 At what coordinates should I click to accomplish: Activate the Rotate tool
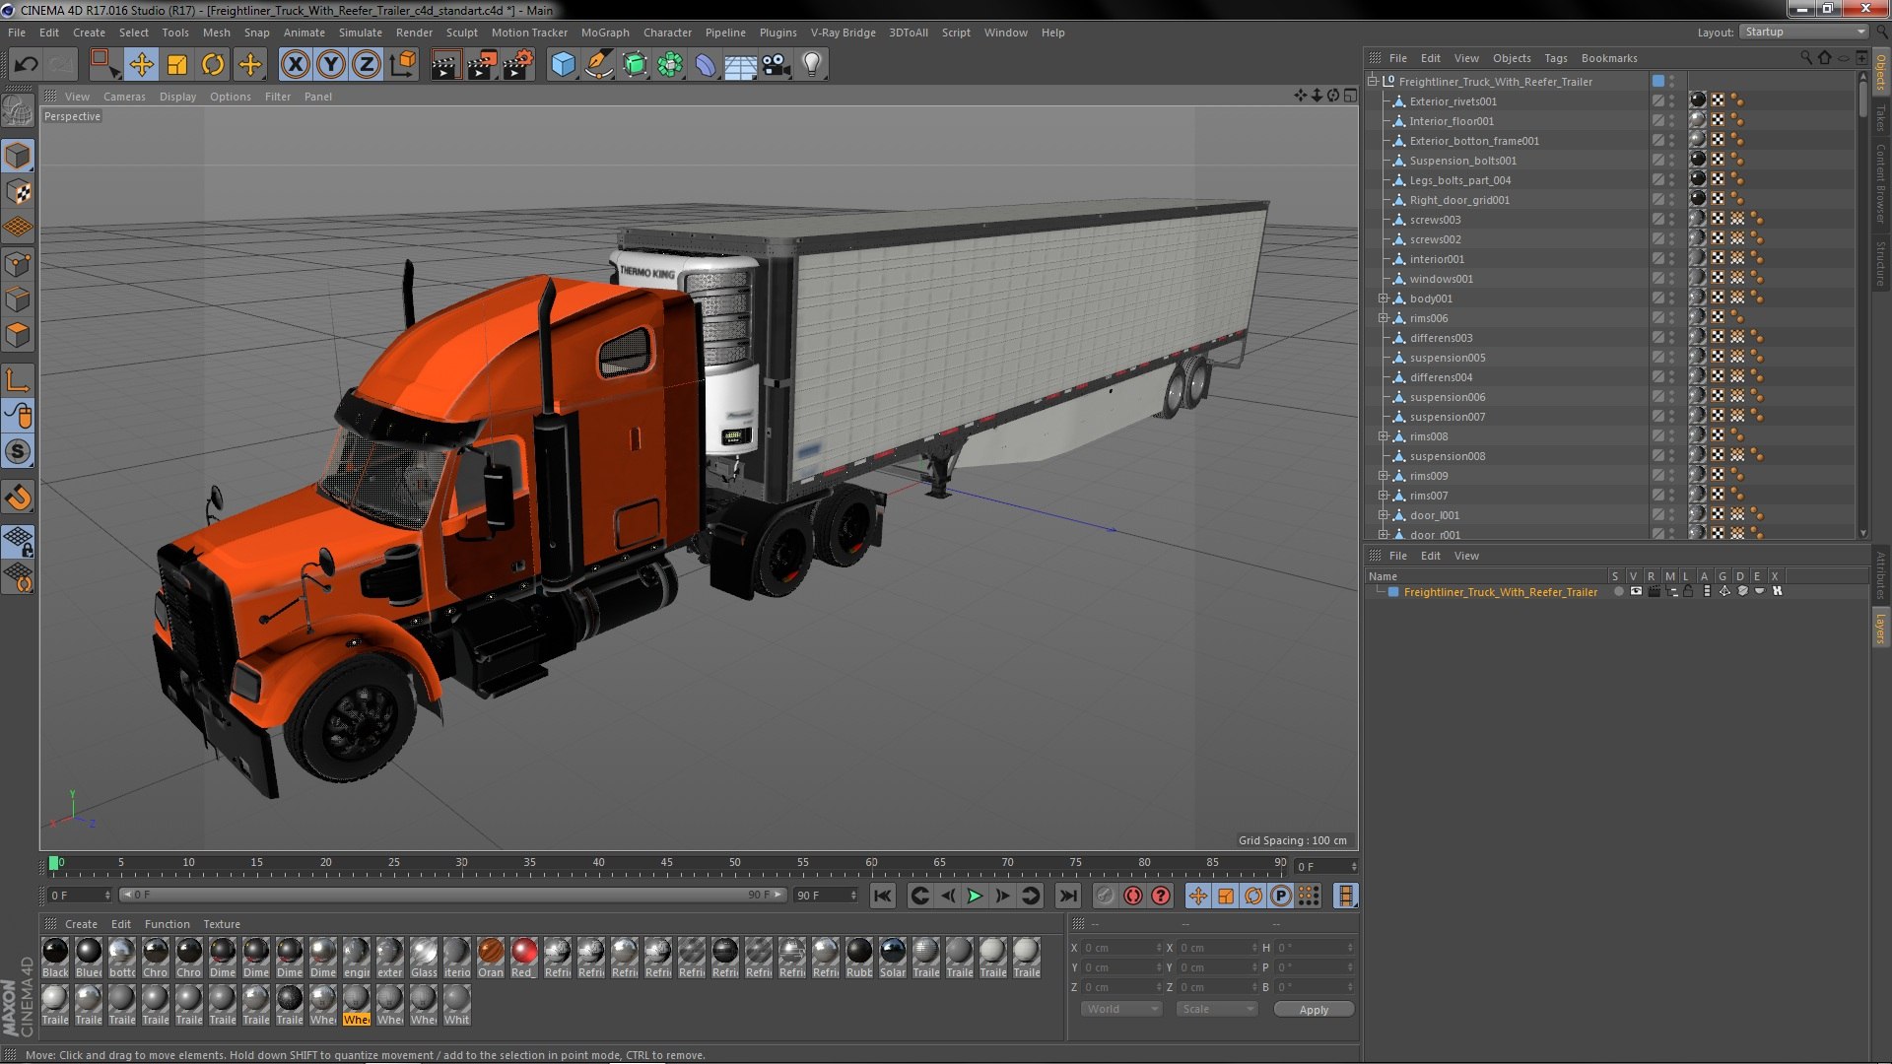[213, 65]
